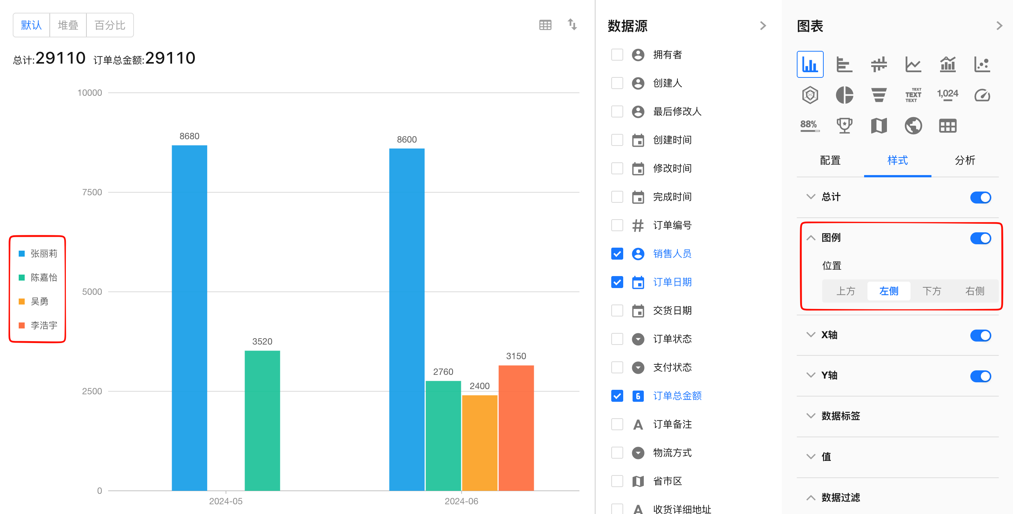Collapse the 数据源 panel arrow
1013x514 pixels.
click(x=763, y=26)
